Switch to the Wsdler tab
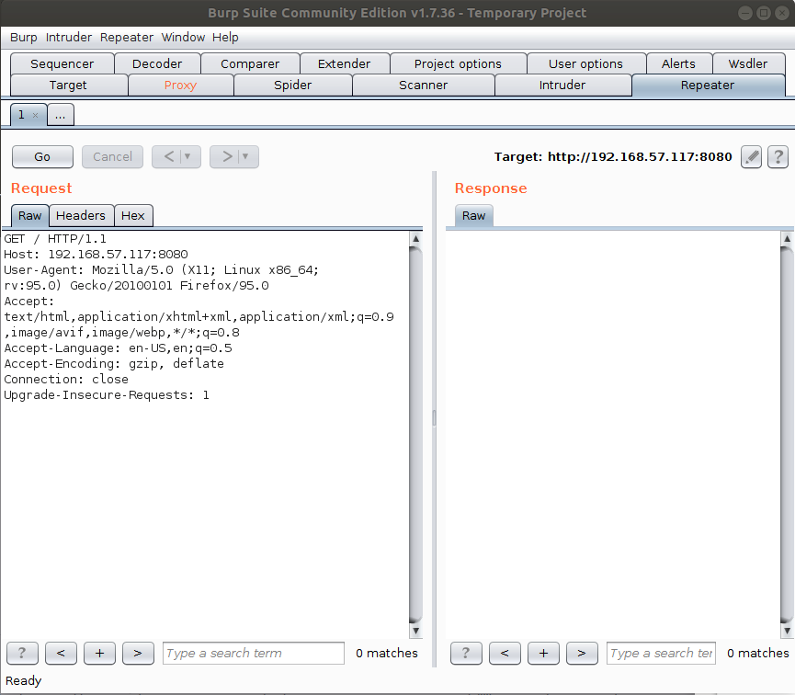 pyautogui.click(x=748, y=64)
